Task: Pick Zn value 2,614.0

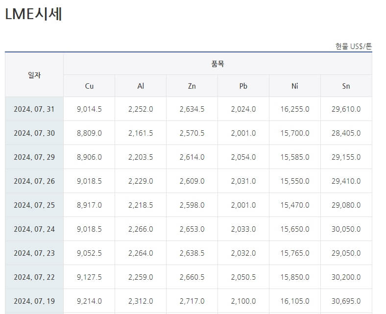Action: pyautogui.click(x=192, y=157)
